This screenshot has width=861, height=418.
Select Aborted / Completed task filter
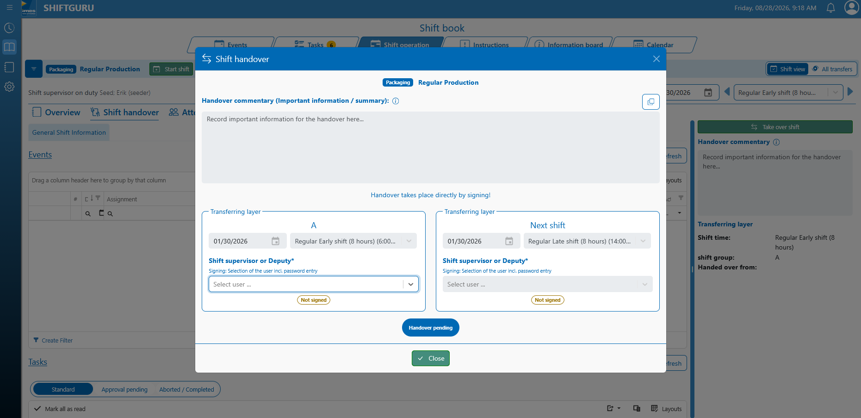[x=186, y=389]
